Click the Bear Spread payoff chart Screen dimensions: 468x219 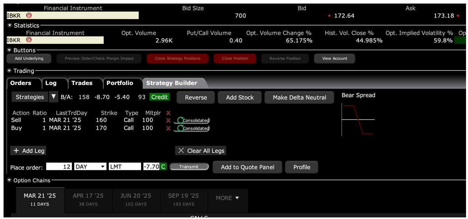point(358,119)
